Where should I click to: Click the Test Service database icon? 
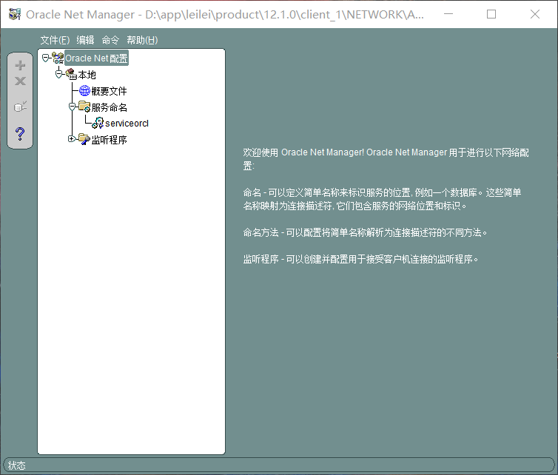[20, 107]
